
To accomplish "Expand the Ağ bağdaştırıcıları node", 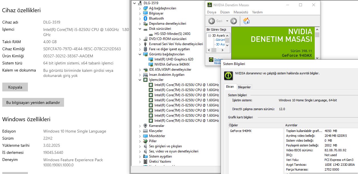I will pos(140,8).
